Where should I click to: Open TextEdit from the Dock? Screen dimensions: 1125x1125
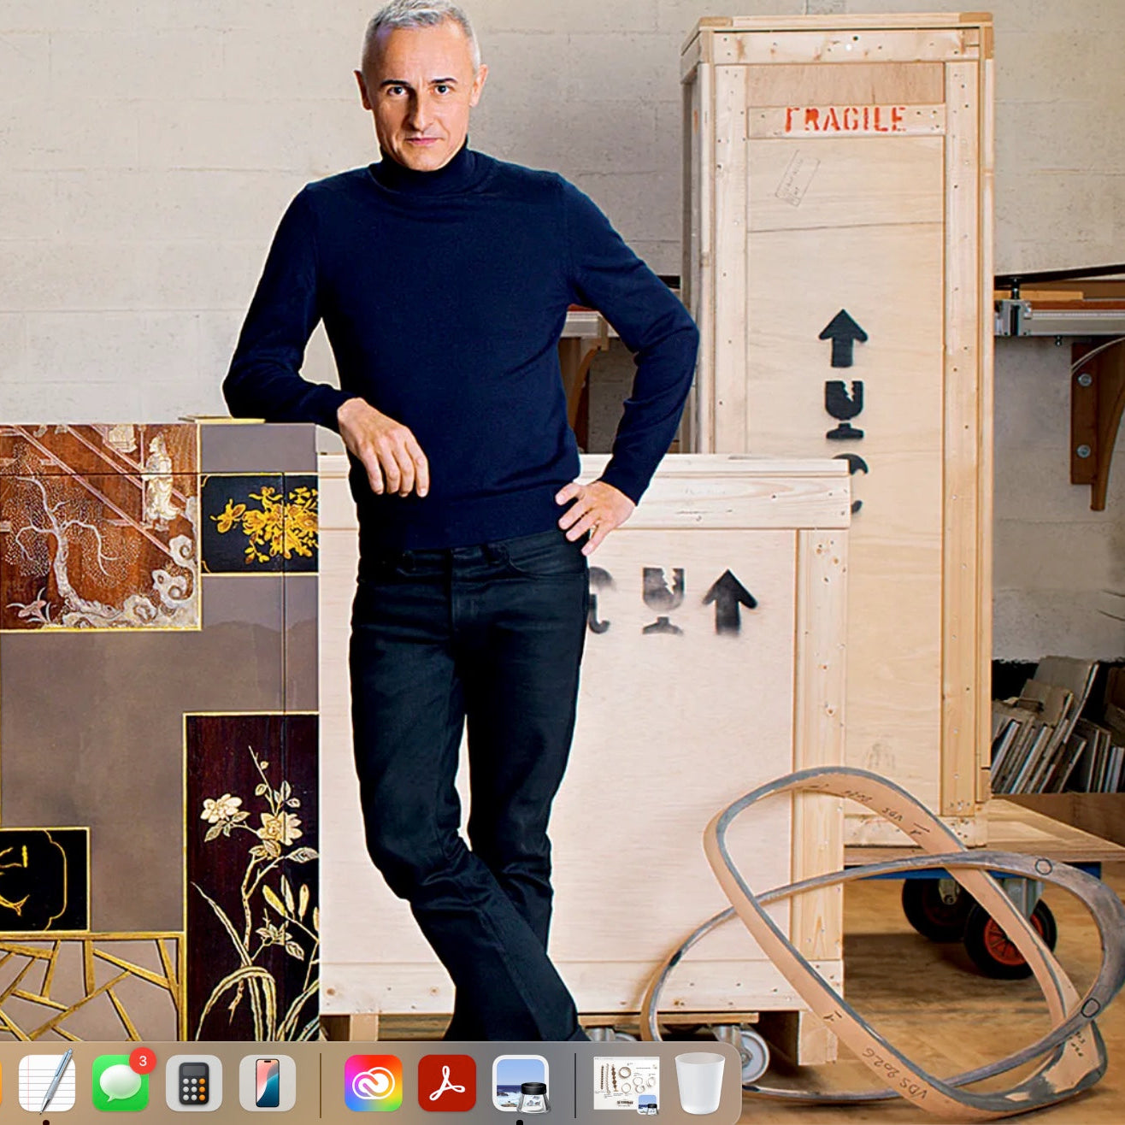pos(46,1082)
